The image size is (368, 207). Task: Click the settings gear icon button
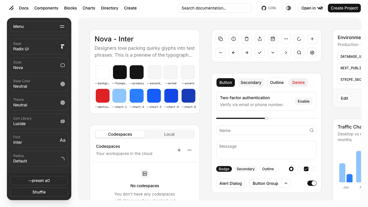coord(312,53)
